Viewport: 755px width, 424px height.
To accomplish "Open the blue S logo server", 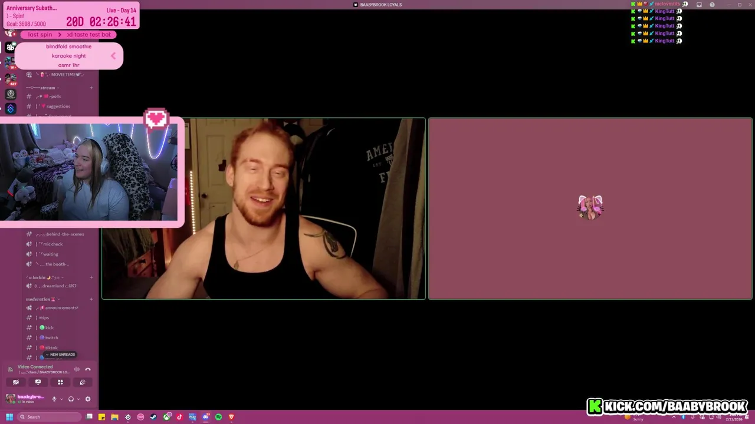I will pos(10,108).
